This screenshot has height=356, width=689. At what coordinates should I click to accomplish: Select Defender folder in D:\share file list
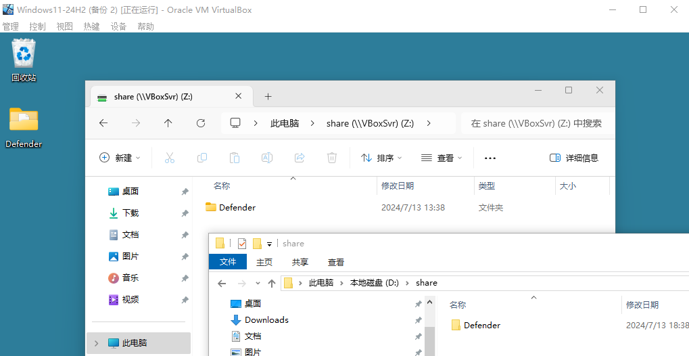click(x=476, y=325)
